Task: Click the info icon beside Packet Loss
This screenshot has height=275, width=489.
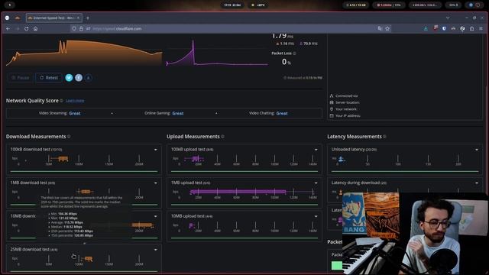Action: (294, 53)
